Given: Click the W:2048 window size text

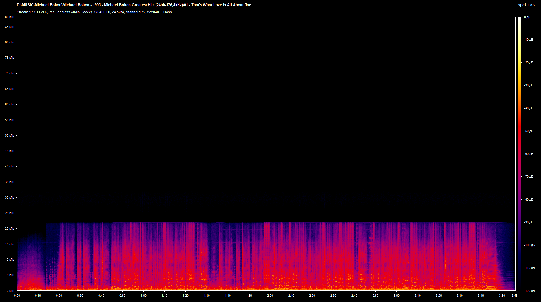Looking at the screenshot, I should pyautogui.click(x=152, y=12).
